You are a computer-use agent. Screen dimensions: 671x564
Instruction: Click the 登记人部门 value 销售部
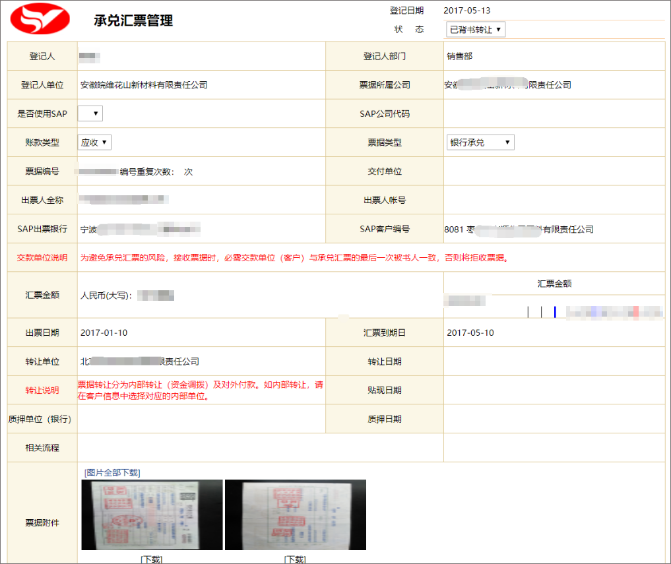pyautogui.click(x=460, y=56)
